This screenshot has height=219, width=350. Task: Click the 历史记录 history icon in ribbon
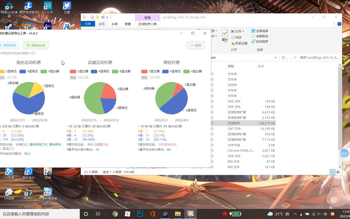(x=241, y=43)
